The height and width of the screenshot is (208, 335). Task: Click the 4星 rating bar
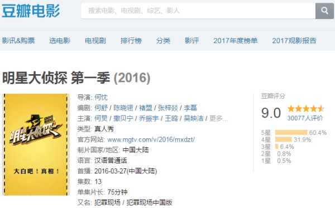click(x=283, y=139)
